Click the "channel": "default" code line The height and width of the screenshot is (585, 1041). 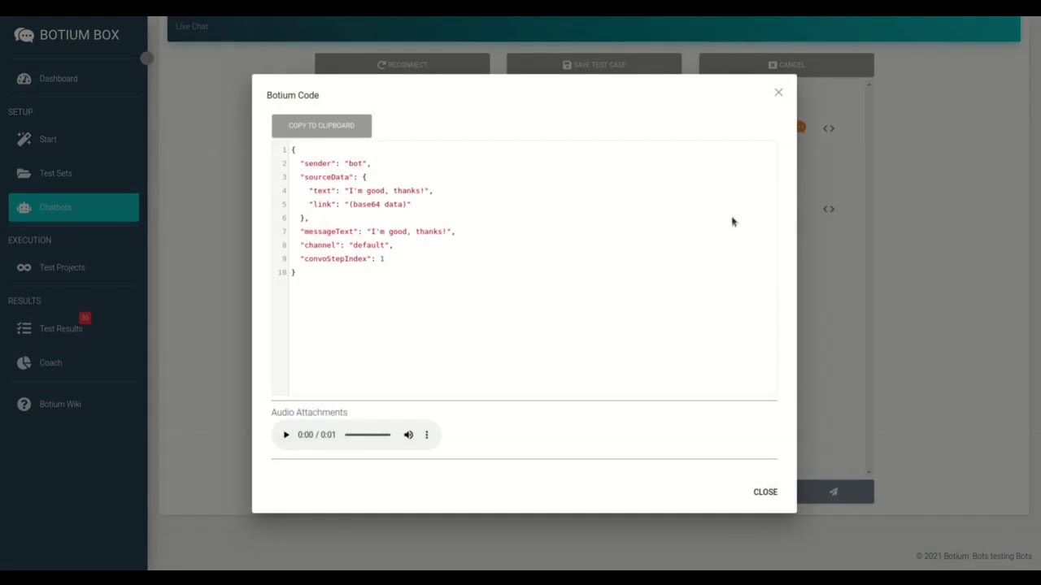(x=346, y=245)
